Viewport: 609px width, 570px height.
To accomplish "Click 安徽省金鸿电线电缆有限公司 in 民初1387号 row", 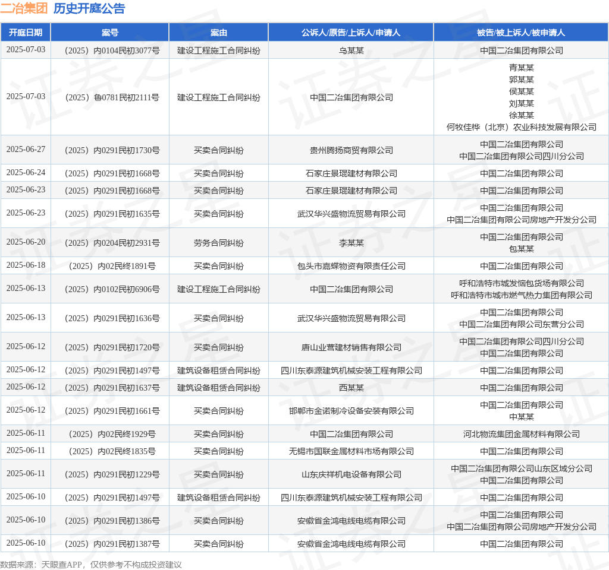I will coord(351,544).
